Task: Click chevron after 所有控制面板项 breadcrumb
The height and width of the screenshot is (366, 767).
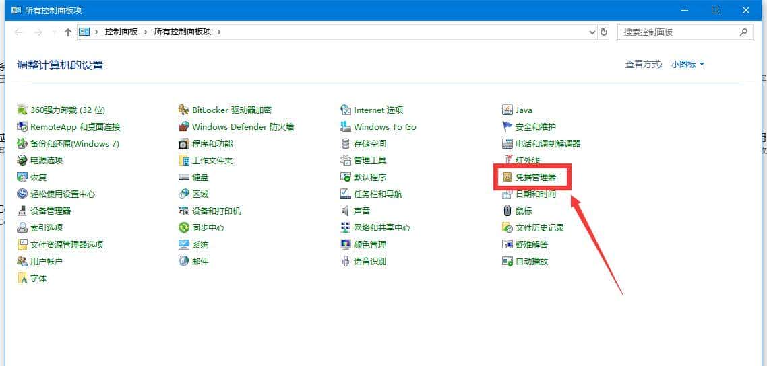Action: tap(218, 32)
